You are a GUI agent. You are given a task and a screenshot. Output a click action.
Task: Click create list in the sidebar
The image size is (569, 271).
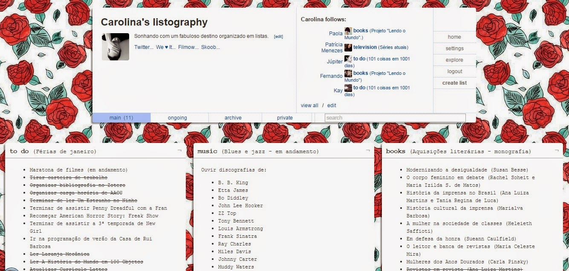(454, 83)
